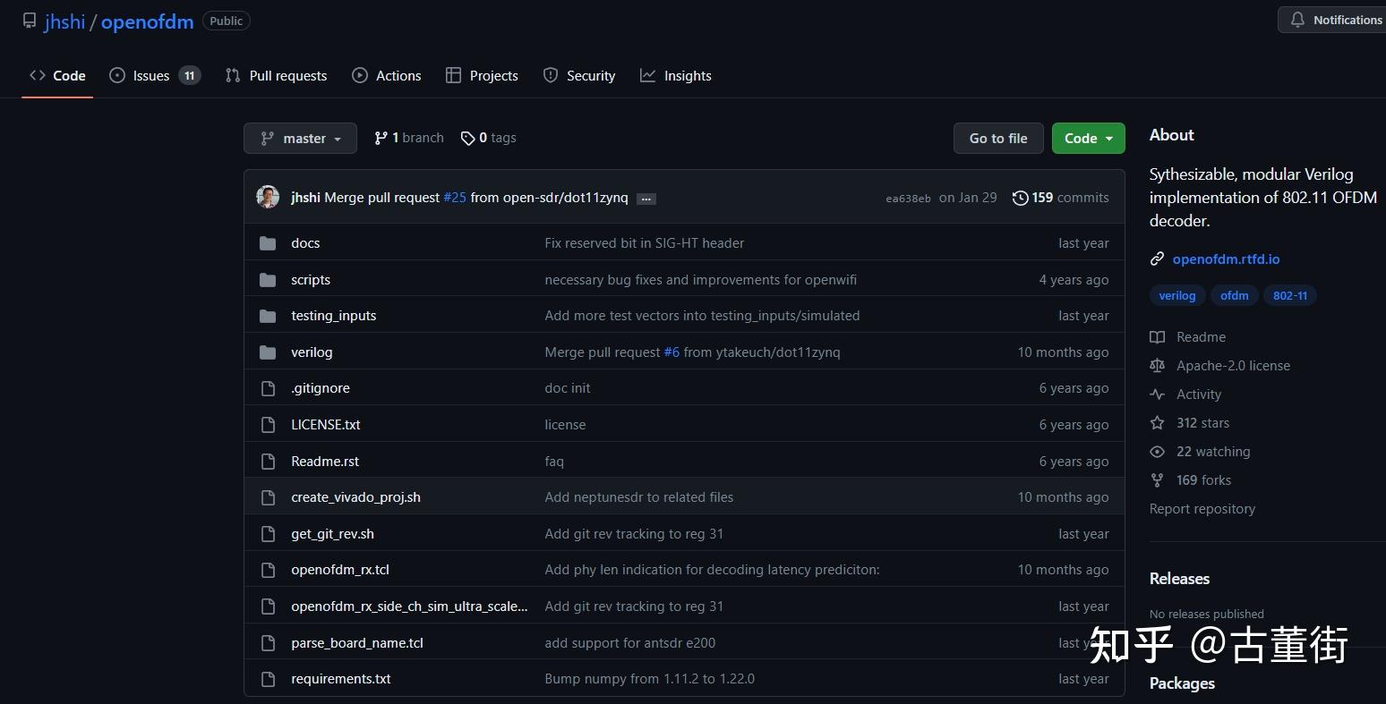Click the commit history clock icon
The image size is (1386, 704).
pos(1020,198)
